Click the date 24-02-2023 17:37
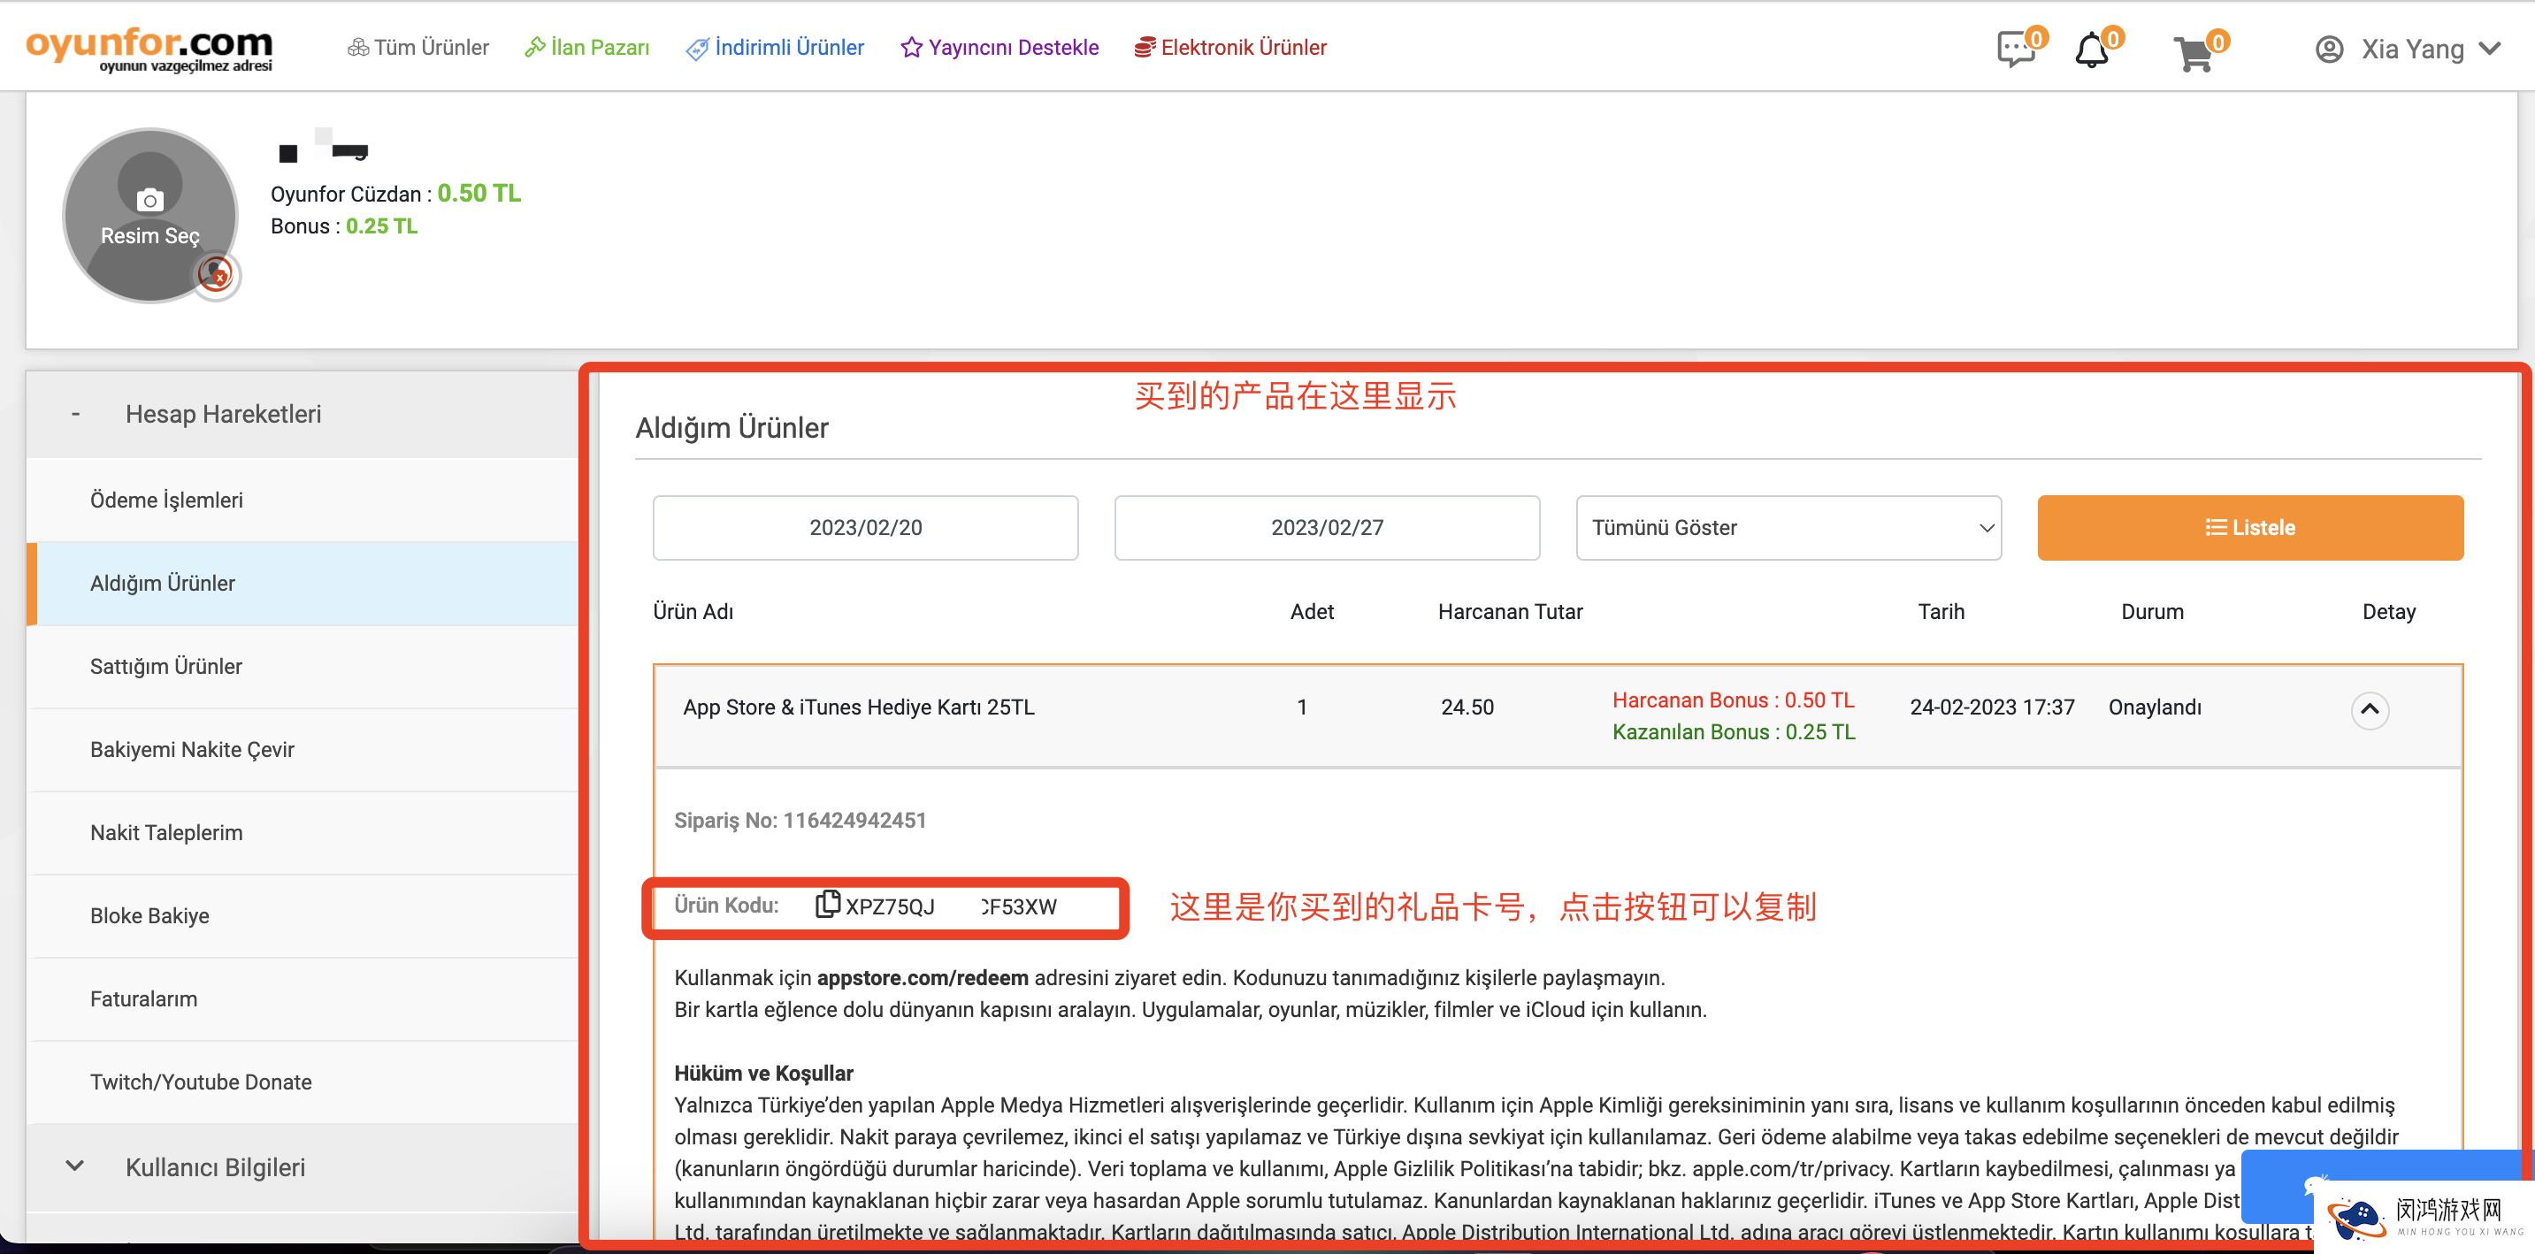Image resolution: width=2535 pixels, height=1254 pixels. coord(1992,707)
